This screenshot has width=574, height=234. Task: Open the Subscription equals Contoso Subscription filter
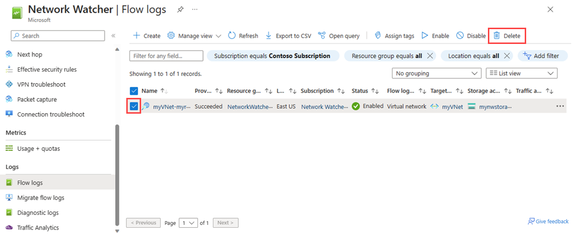273,56
